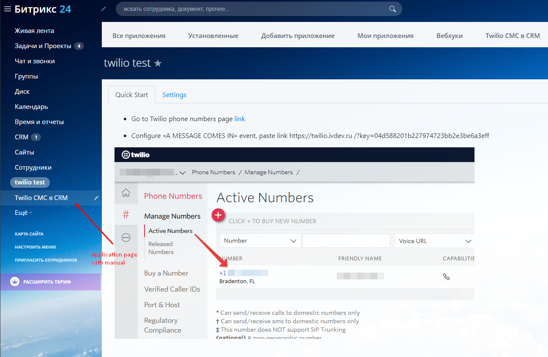
Task: Open Regulatory Compliance in Twilio's side menu
Action: 163,325
